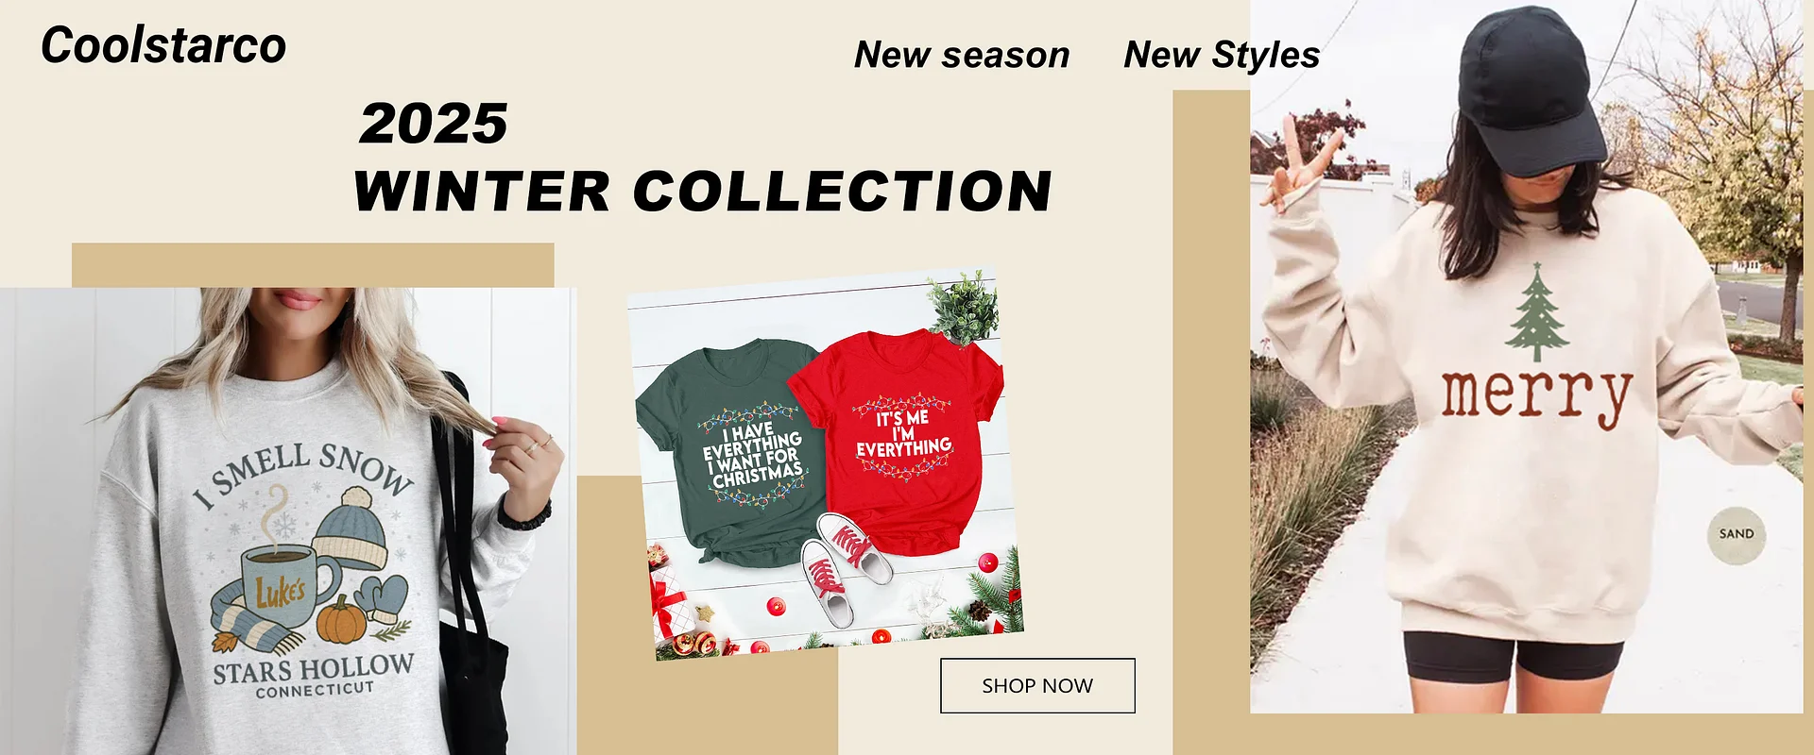Click the merry text on sweatshirt
This screenshot has height=755, width=1814.
(1537, 396)
